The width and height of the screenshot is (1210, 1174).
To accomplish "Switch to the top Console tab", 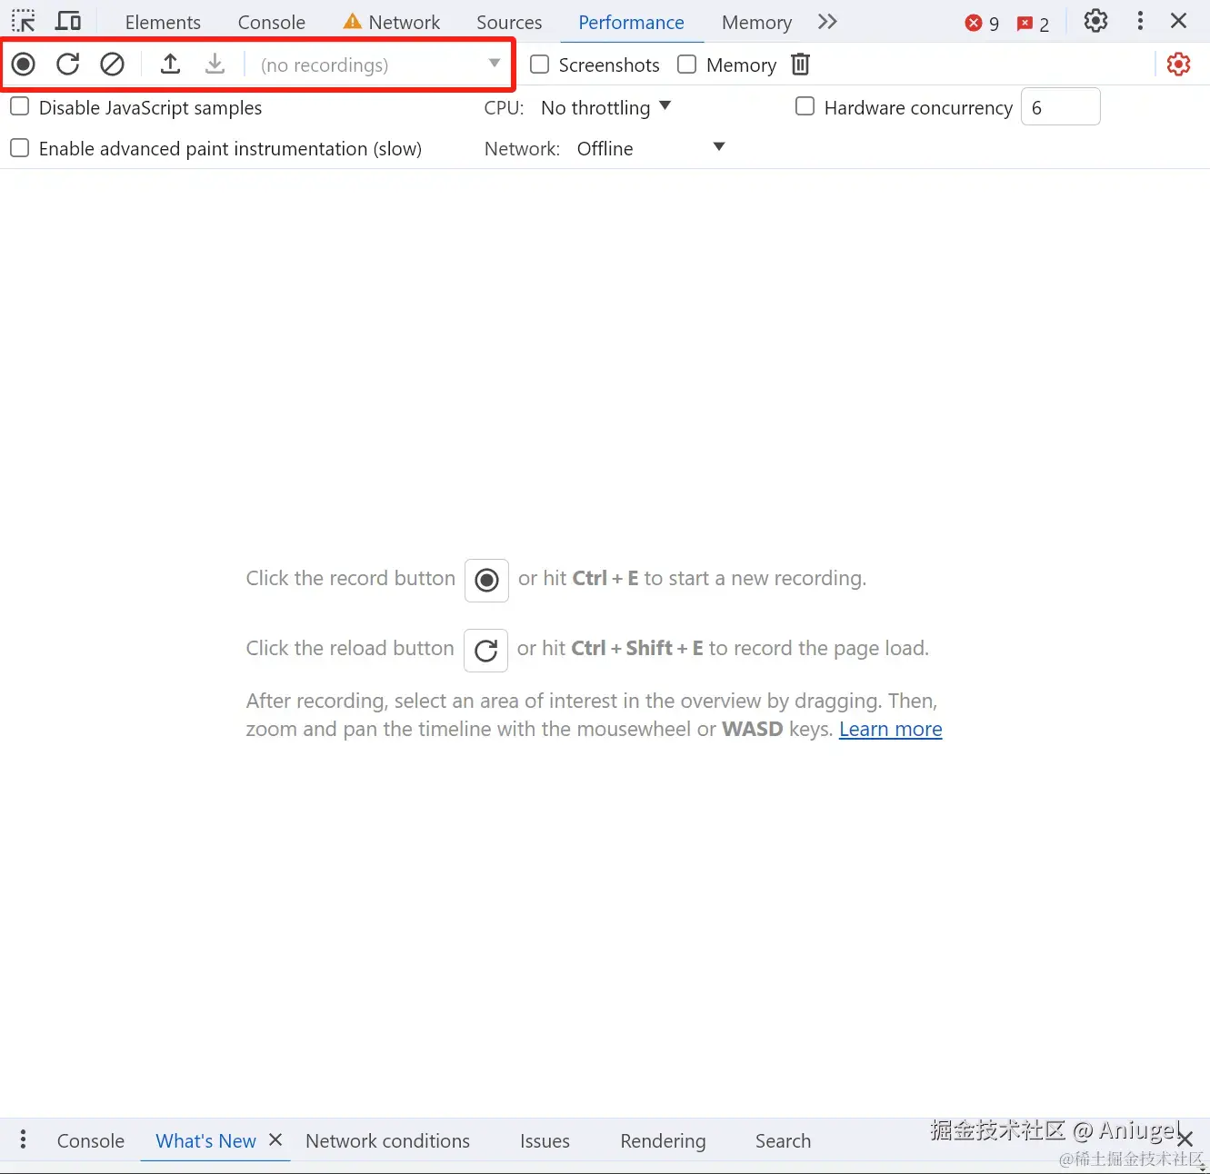I will (x=272, y=22).
